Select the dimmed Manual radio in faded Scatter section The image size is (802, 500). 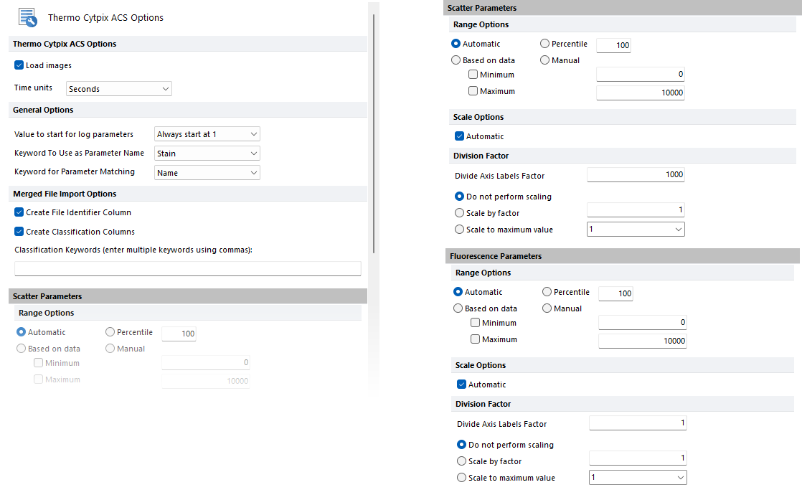click(110, 348)
